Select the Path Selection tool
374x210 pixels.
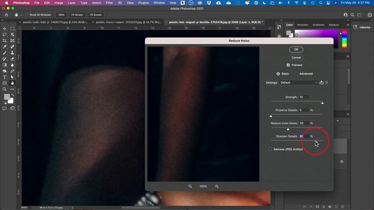tap(12, 77)
